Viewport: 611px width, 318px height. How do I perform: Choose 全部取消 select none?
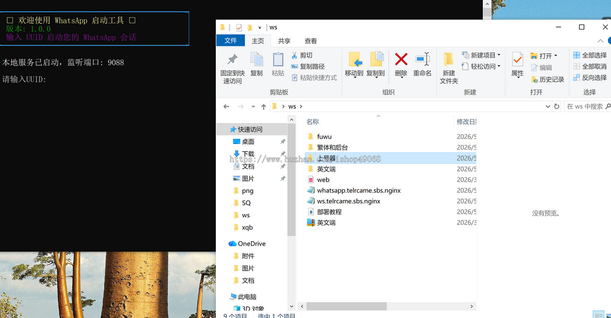pos(590,66)
